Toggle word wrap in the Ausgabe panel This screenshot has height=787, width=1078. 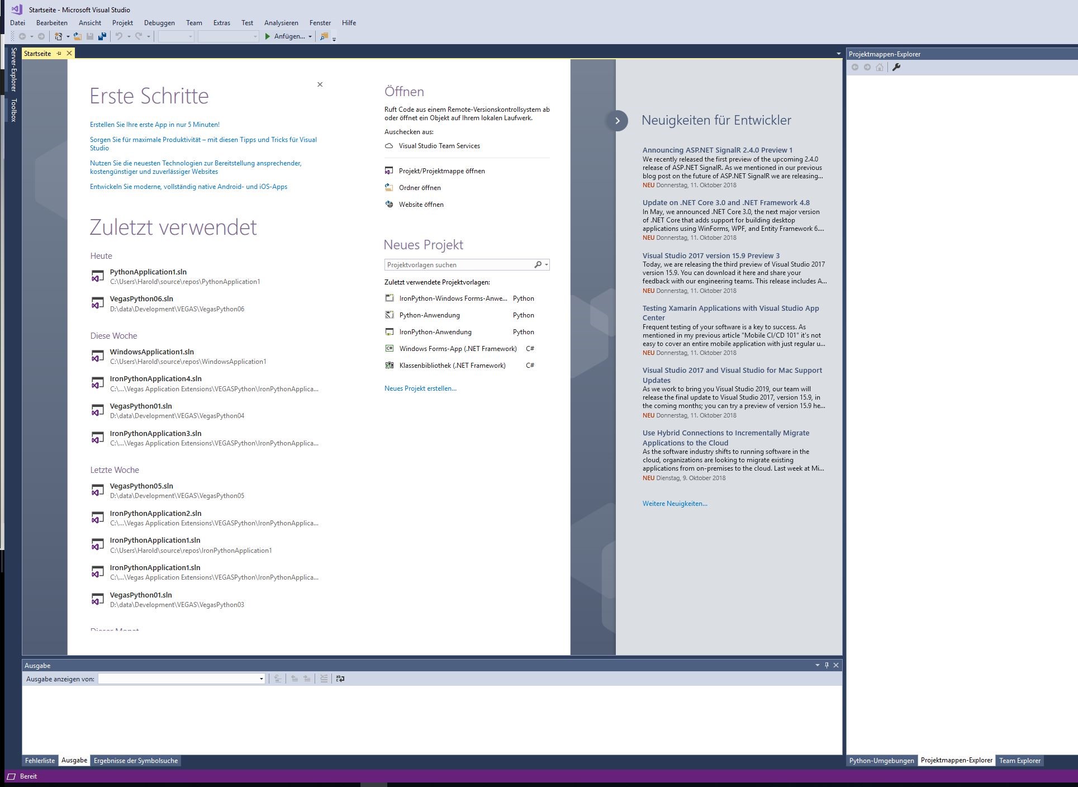340,679
